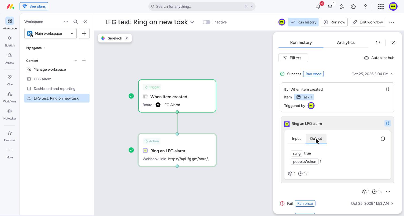Open the Main workspace dropdown
404x216 pixels.
tap(50, 33)
